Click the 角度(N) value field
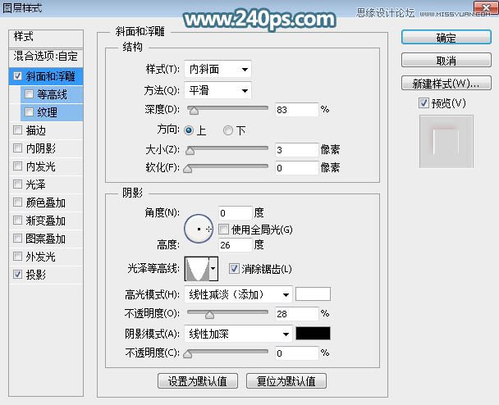 coord(236,212)
